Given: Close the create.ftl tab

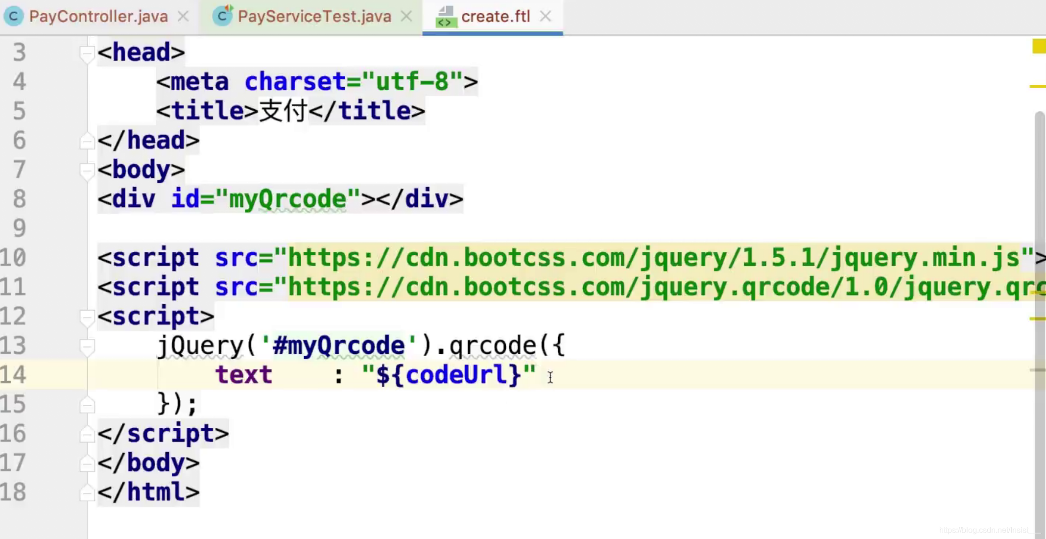Looking at the screenshot, I should coord(545,17).
